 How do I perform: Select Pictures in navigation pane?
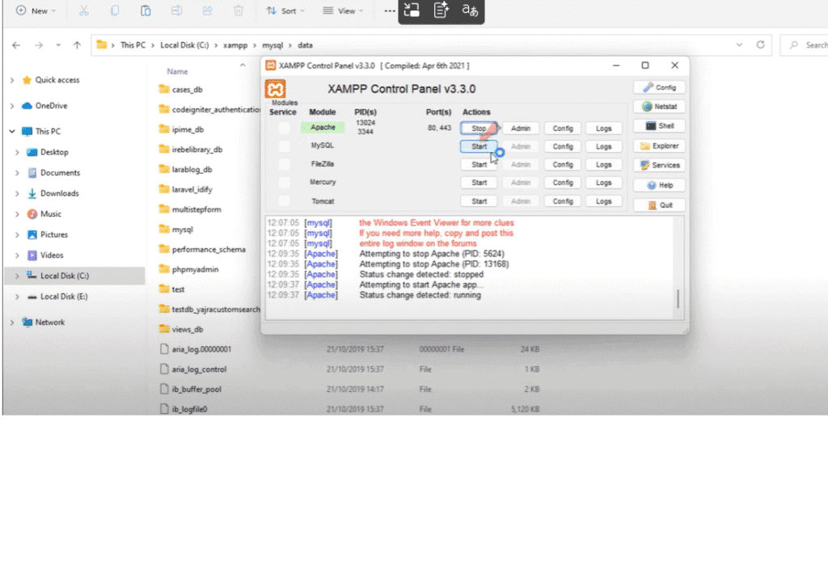pyautogui.click(x=54, y=235)
